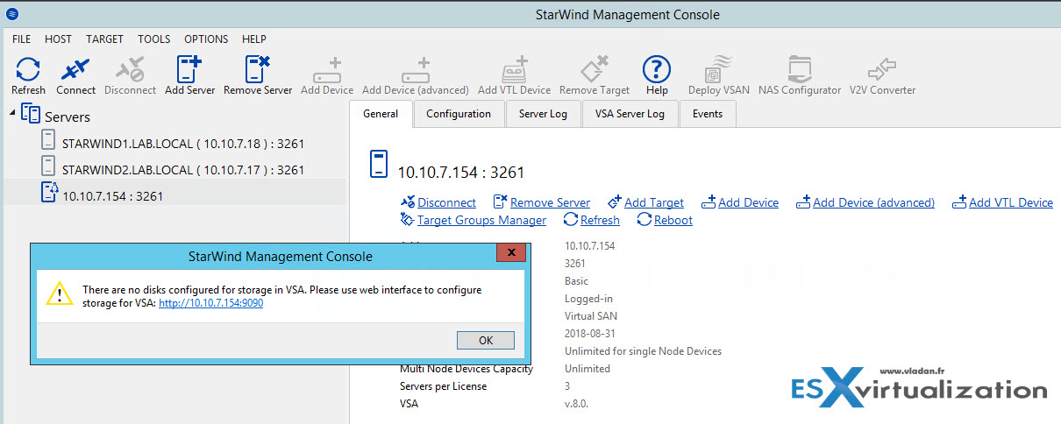
Task: Switch to the VSA Server Log tab
Action: 630,114
